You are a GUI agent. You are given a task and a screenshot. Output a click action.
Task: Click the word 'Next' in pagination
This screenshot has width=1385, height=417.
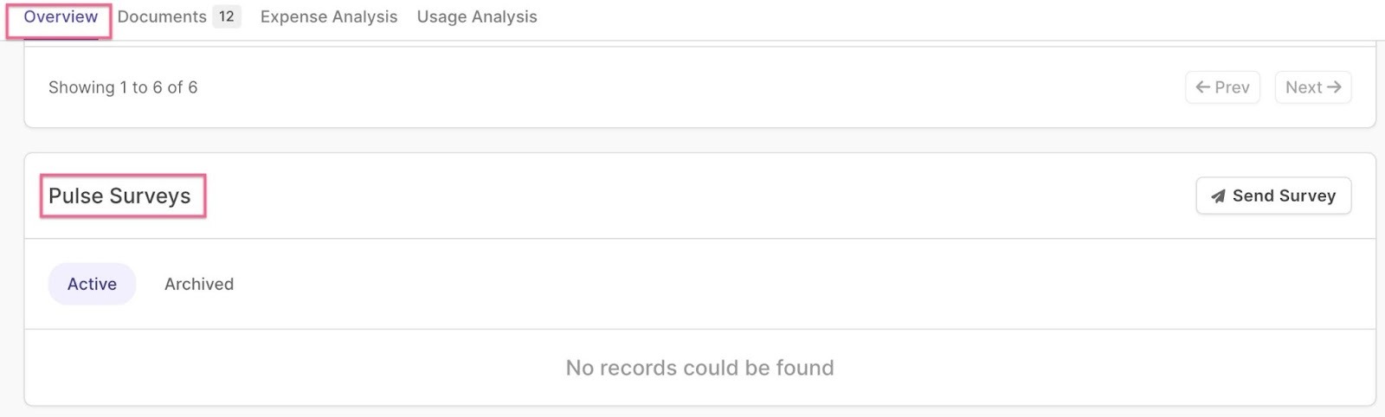pyautogui.click(x=1304, y=87)
